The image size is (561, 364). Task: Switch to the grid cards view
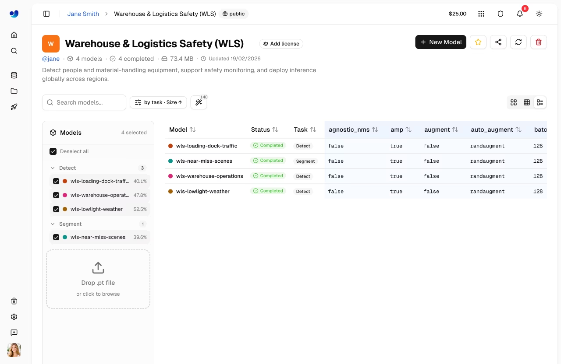pos(514,102)
